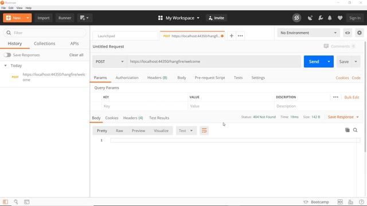Open Save button dropdown arrow
This screenshot has width=367, height=206.
356,62
